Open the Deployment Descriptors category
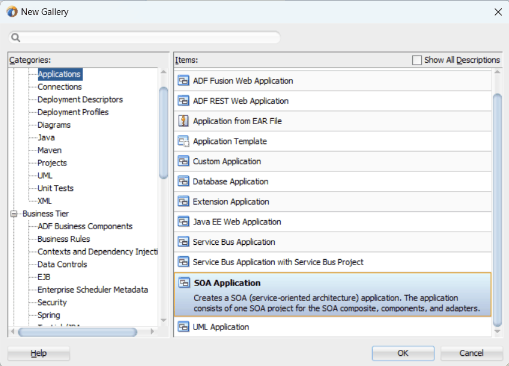The width and height of the screenshot is (509, 366). (80, 100)
